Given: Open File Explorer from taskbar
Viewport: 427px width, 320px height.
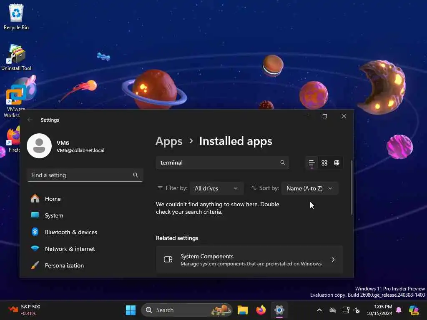Looking at the screenshot, I should click(242, 310).
